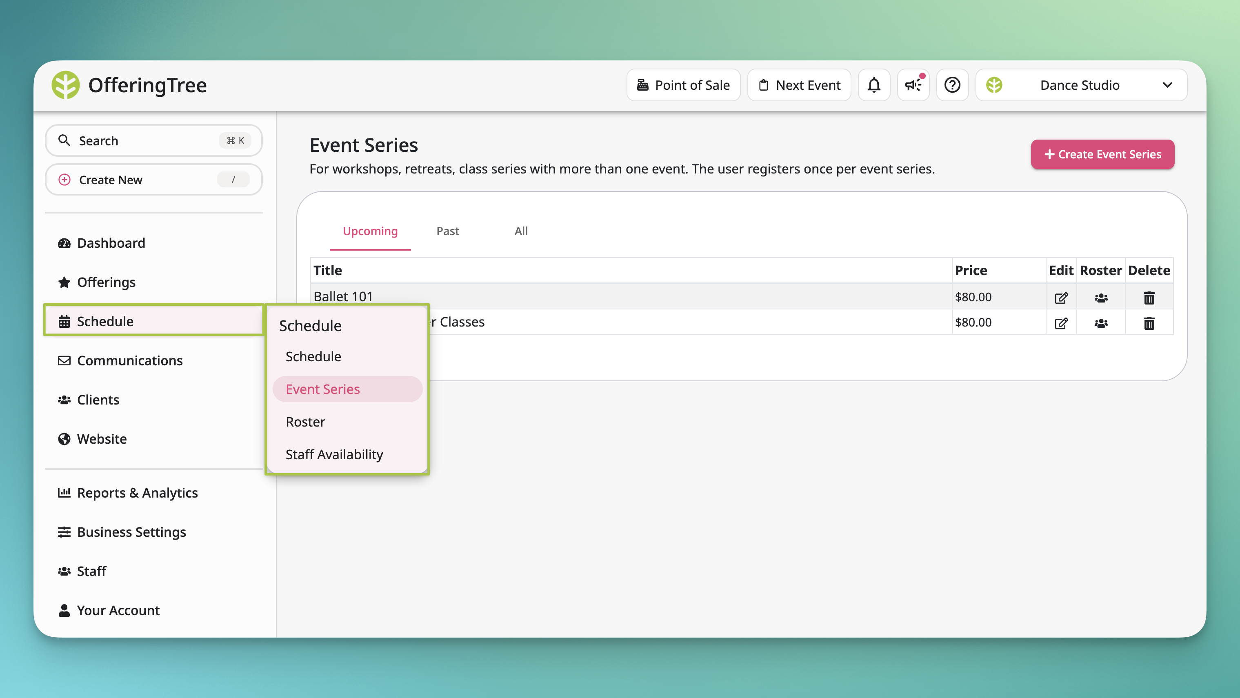Switch to the Upcoming tab

tap(370, 231)
